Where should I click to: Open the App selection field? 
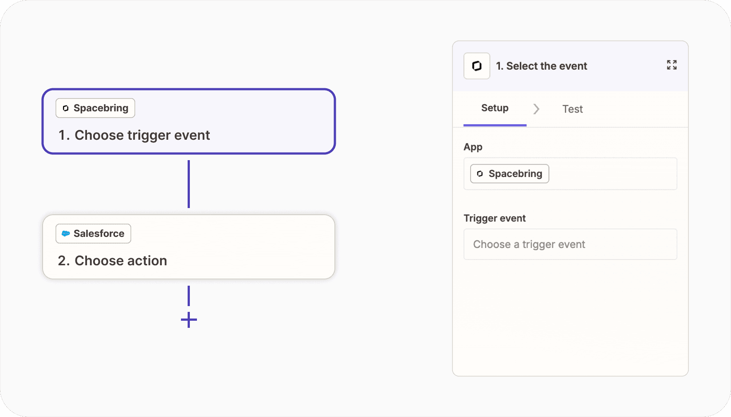pyautogui.click(x=612, y=174)
